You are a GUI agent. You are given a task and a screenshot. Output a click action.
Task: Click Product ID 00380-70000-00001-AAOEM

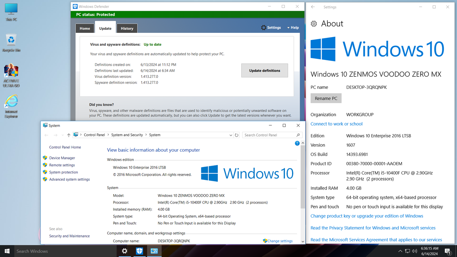coord(374,163)
